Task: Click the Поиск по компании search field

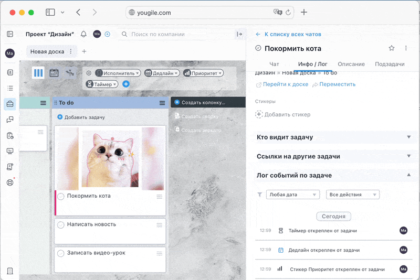Action: coord(163,34)
